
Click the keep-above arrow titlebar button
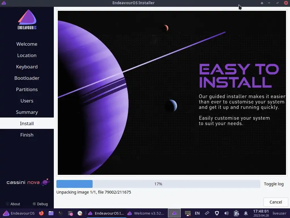pyautogui.click(x=262, y=3)
